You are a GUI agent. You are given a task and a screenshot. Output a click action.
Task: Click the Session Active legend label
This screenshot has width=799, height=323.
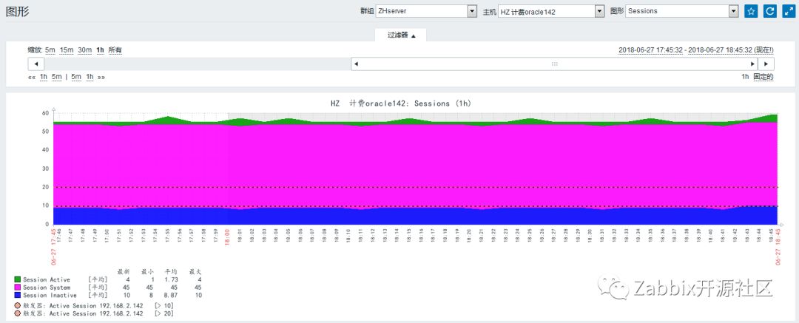(x=47, y=279)
